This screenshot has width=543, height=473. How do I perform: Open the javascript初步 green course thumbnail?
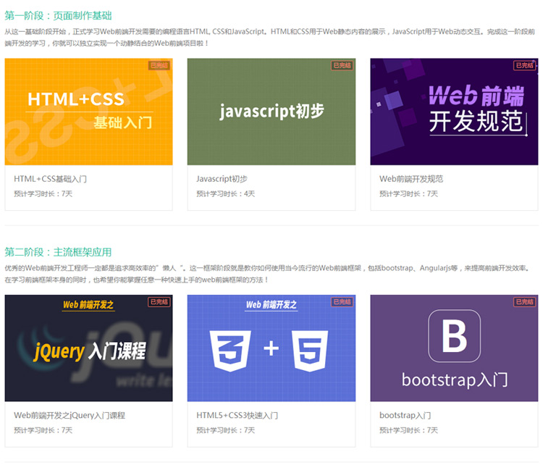(x=271, y=112)
